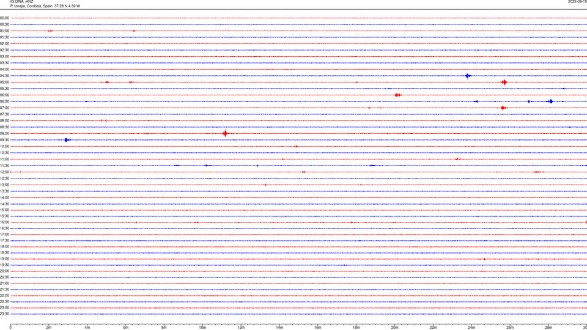Click the red spike pair on 08:00 trace
Screen dimensions: 587x330
[x=104, y=121]
